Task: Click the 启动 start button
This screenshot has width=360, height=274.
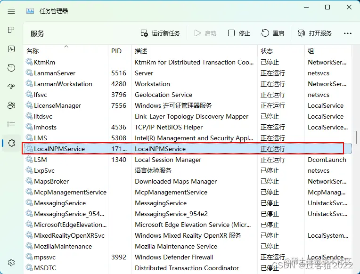Action: coord(205,33)
